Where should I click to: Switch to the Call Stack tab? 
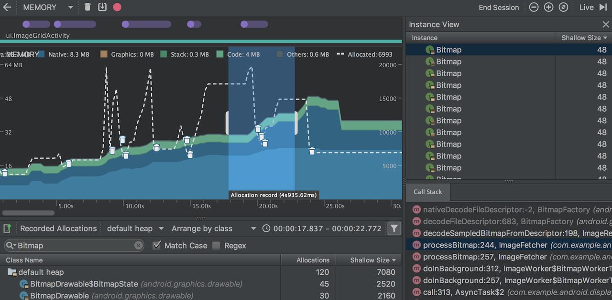pyautogui.click(x=427, y=192)
